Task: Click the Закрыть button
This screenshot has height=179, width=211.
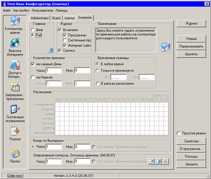Action: (x=191, y=164)
